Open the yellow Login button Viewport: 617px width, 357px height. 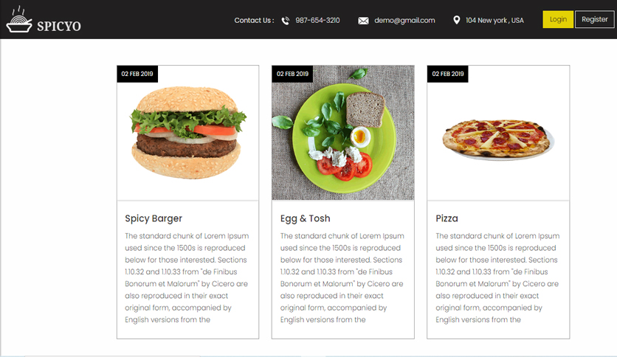pos(558,19)
